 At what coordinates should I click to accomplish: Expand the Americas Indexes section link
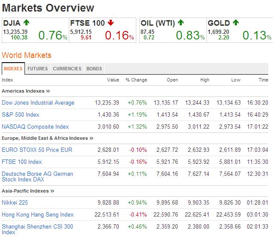(x=26, y=91)
